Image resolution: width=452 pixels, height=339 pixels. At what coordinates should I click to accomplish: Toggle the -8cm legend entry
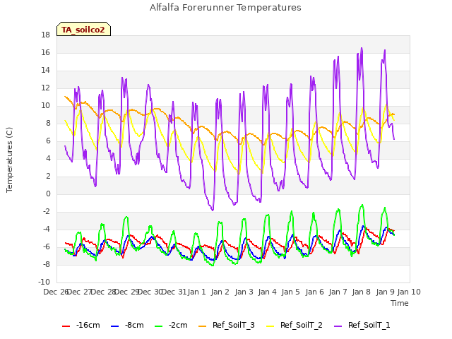(x=127, y=325)
